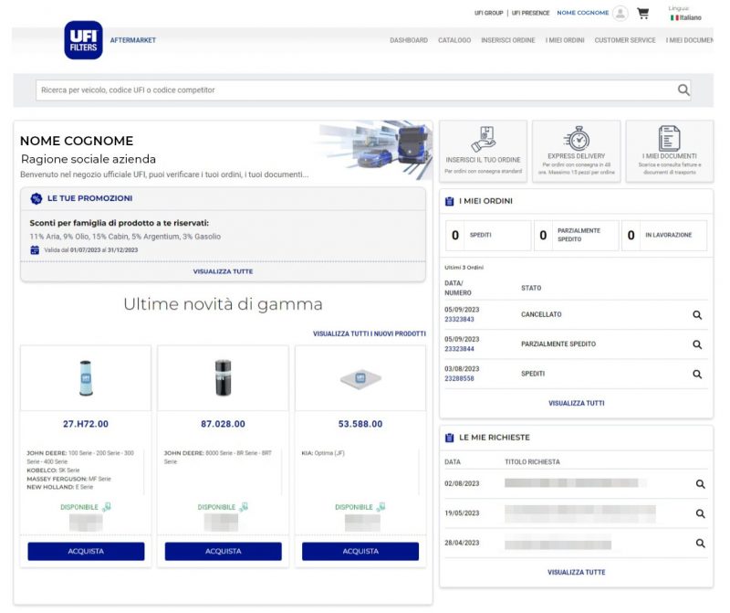Screen dimensions: 730x613
Task: View details of shipped order 23288558
Action: pos(697,374)
